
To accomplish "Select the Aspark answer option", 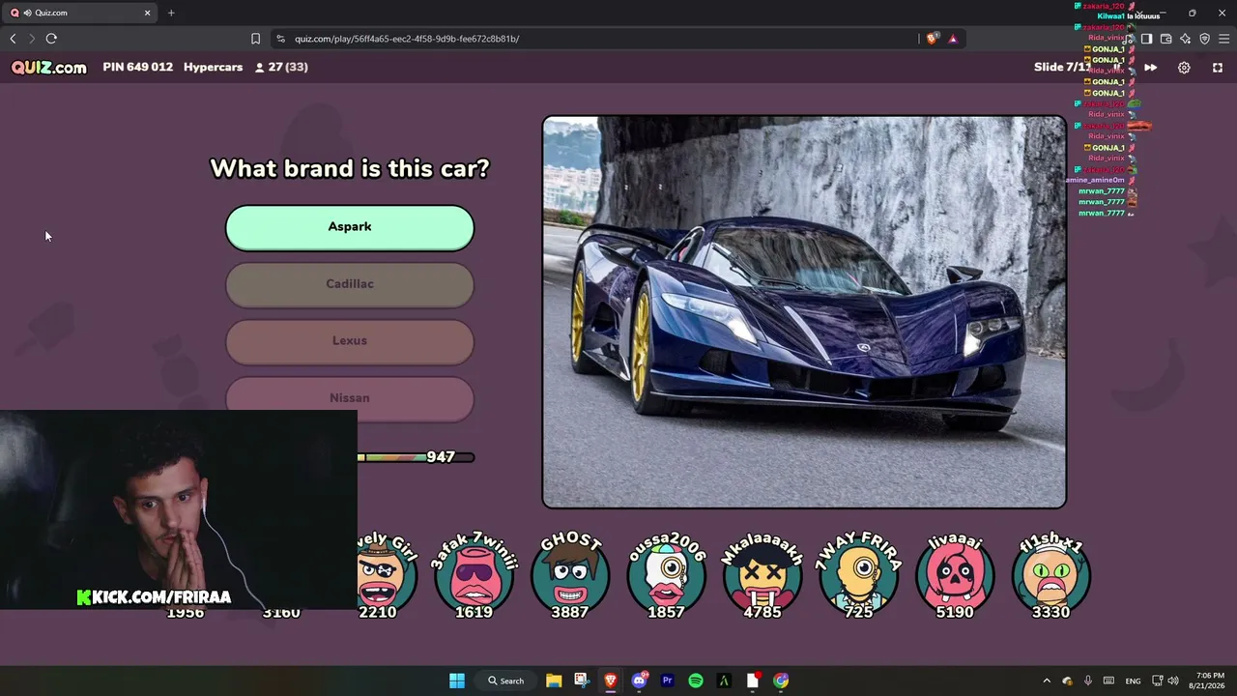I will (350, 227).
